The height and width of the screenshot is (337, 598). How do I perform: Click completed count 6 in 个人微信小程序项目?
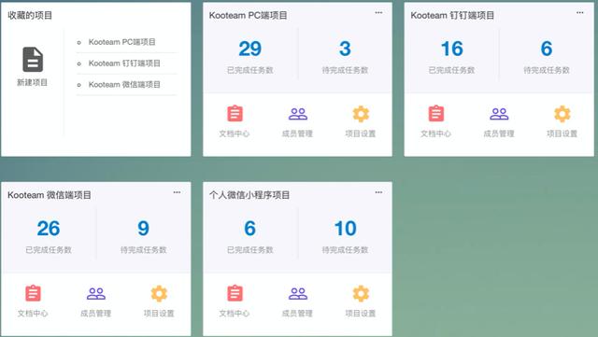pyautogui.click(x=249, y=229)
